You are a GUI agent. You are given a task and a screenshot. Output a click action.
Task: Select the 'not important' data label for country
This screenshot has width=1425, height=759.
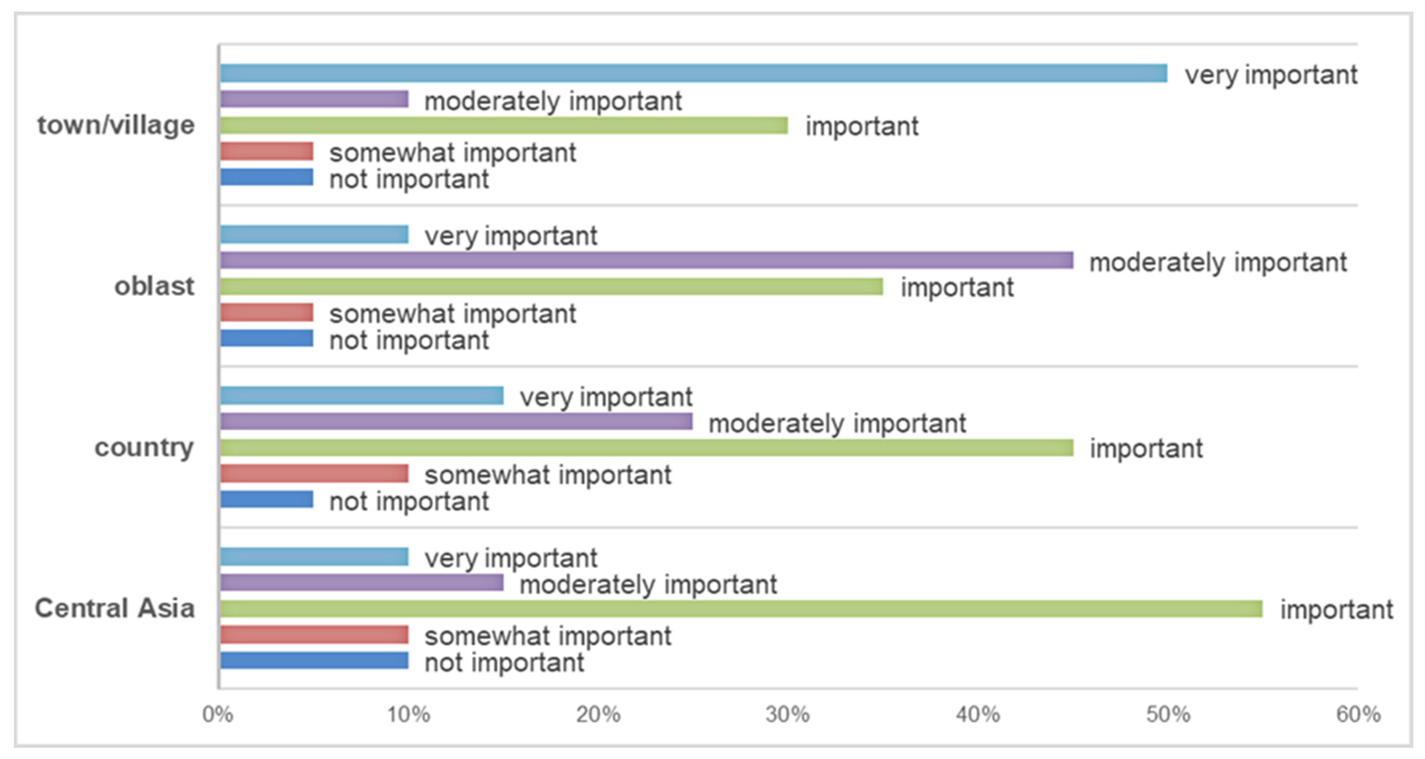click(409, 501)
